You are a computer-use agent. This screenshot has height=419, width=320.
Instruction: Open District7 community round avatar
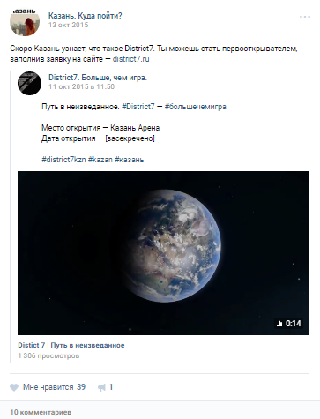point(29,83)
